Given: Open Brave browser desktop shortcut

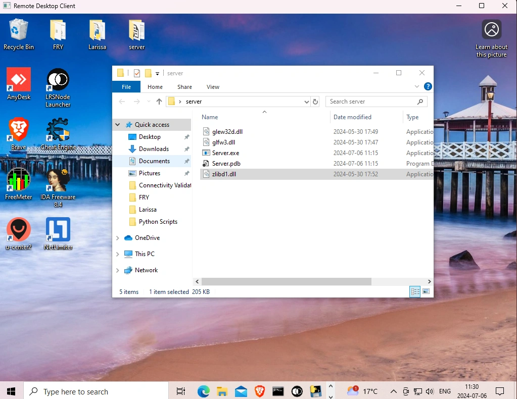Looking at the screenshot, I should click(x=19, y=134).
